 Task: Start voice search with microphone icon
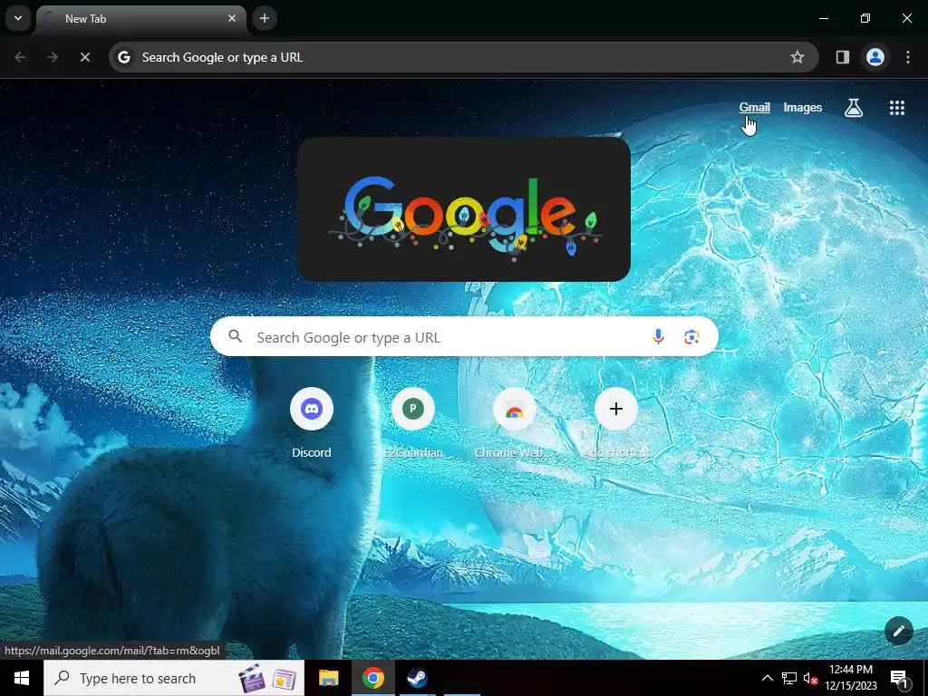(x=658, y=337)
